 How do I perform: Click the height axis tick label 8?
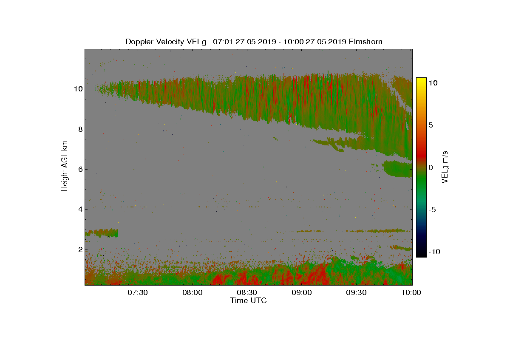click(79, 129)
